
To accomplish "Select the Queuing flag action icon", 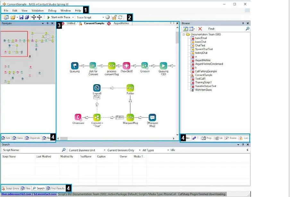I will (75, 66).
